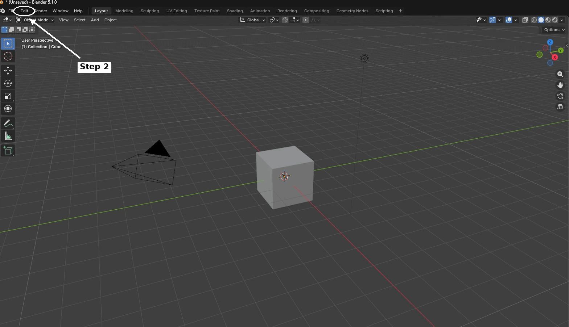569x327 pixels.
Task: Set selection mode to Set New
Action: point(4,30)
